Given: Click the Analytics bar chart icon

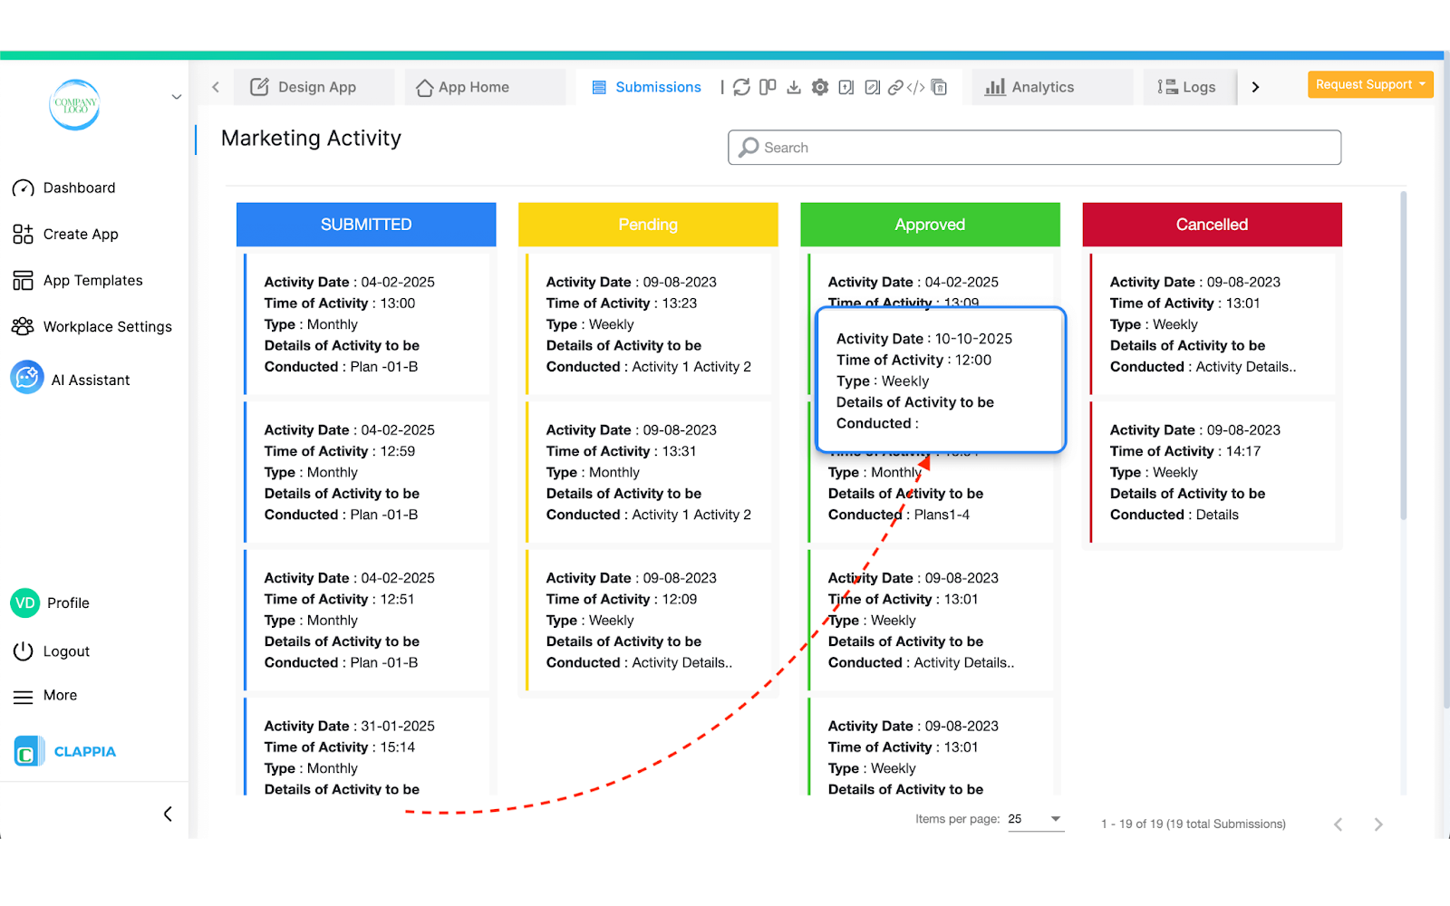Looking at the screenshot, I should (x=995, y=87).
